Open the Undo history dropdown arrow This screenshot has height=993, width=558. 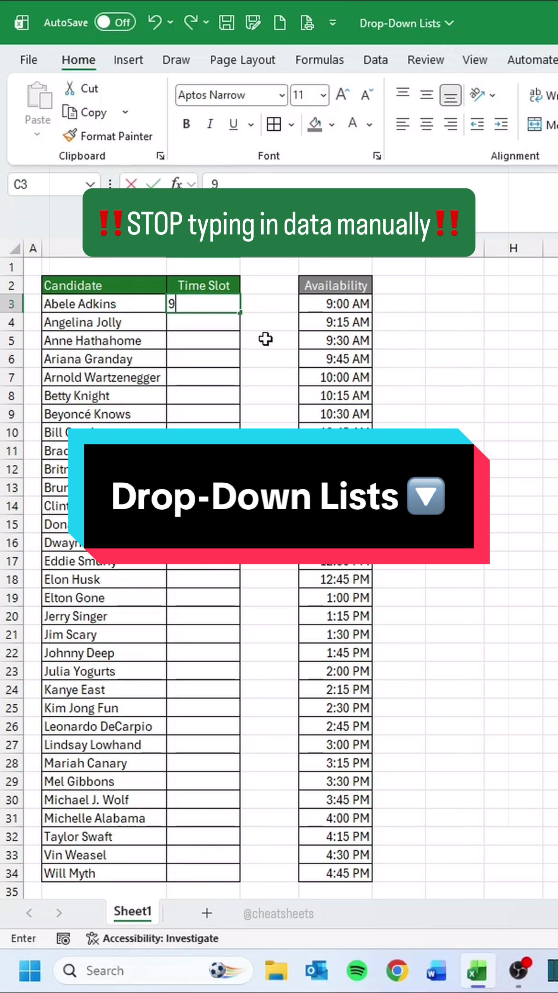point(170,22)
